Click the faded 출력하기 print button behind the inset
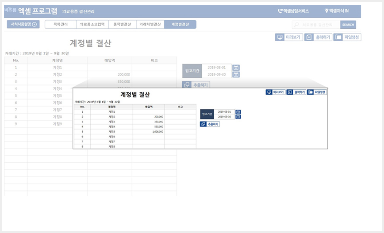Screen dimensions: 384x233 click(318, 37)
